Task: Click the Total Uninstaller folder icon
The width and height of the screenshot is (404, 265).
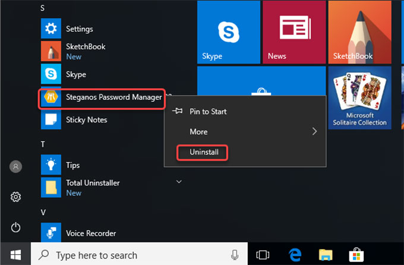Action: pos(51,187)
